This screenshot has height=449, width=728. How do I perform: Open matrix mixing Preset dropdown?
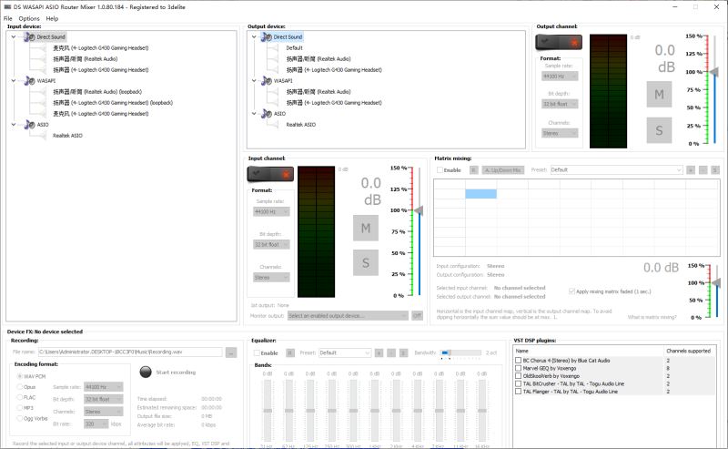pos(616,170)
